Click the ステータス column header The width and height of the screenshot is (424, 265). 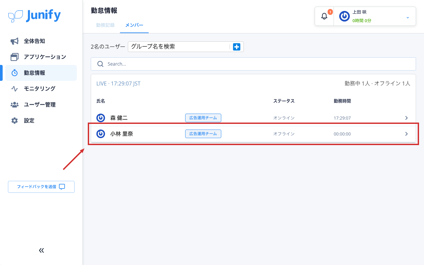pyautogui.click(x=284, y=101)
